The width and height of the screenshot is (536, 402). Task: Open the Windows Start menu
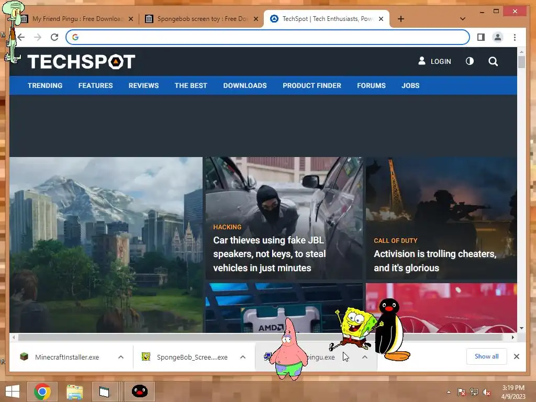point(13,392)
